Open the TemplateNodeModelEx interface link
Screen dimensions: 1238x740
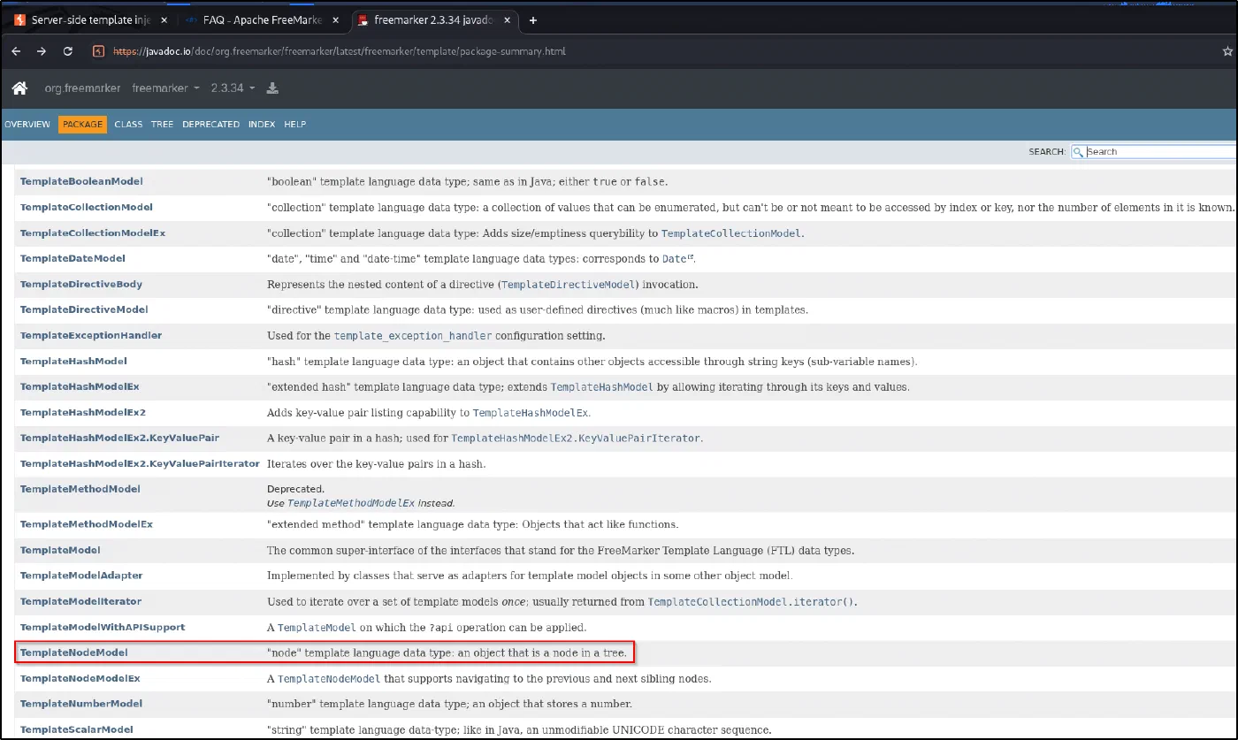coord(80,678)
